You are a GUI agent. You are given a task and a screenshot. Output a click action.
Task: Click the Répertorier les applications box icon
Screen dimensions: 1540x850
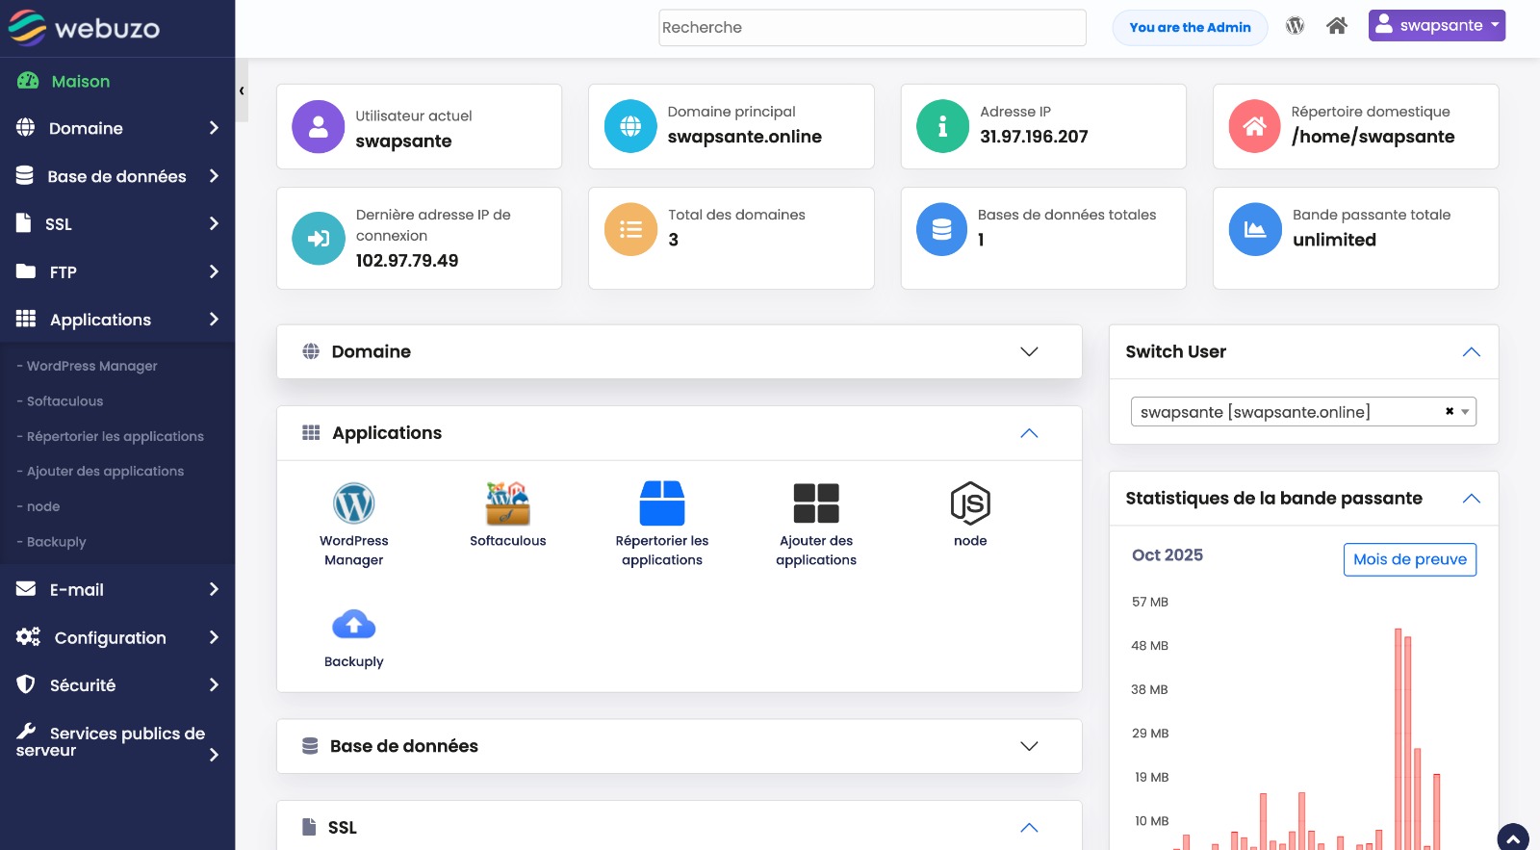coord(661,503)
